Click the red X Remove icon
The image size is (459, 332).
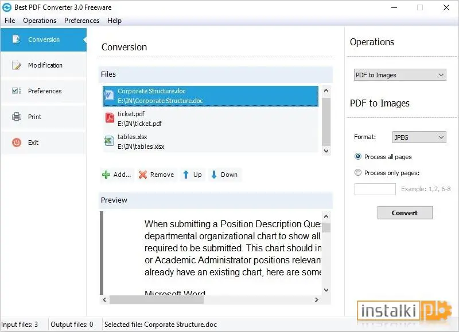click(142, 175)
